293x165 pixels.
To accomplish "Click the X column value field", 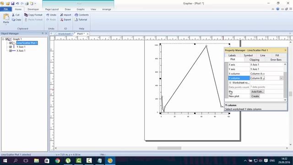I will click(x=266, y=74).
